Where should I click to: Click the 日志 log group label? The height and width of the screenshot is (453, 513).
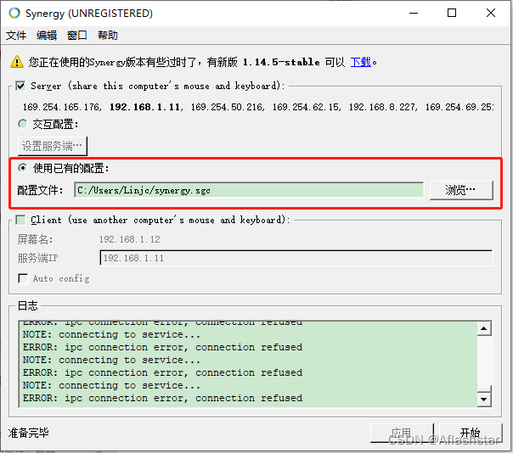[27, 306]
